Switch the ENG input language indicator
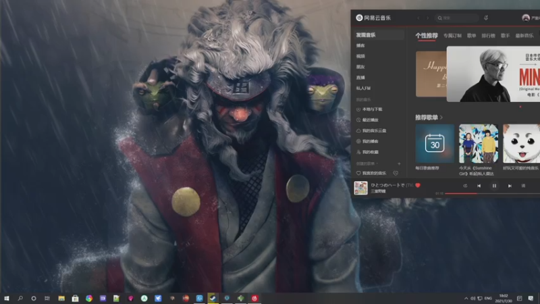Image resolution: width=540 pixels, height=304 pixels. click(x=488, y=298)
